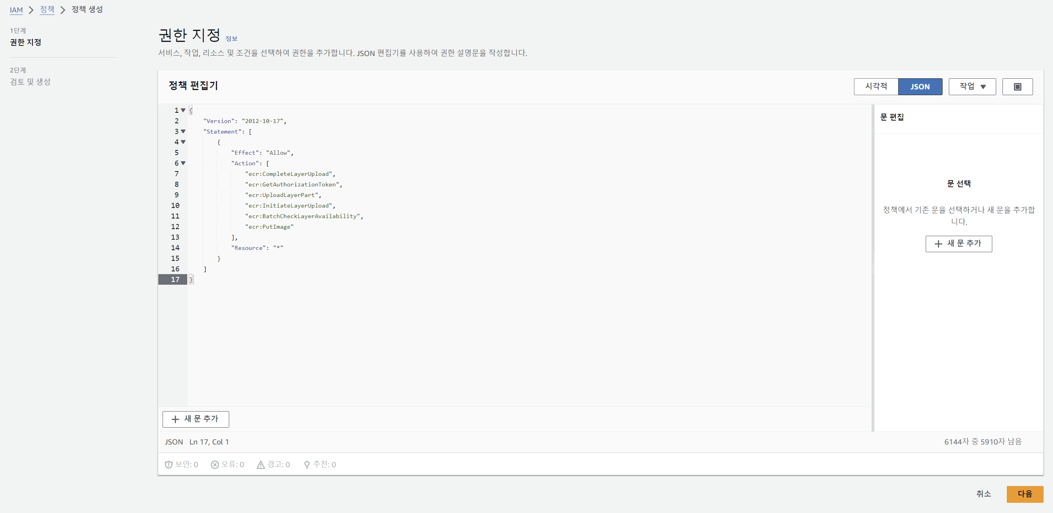Click line number 12 in the gutter
Image resolution: width=1053 pixels, height=513 pixels.
coord(175,227)
